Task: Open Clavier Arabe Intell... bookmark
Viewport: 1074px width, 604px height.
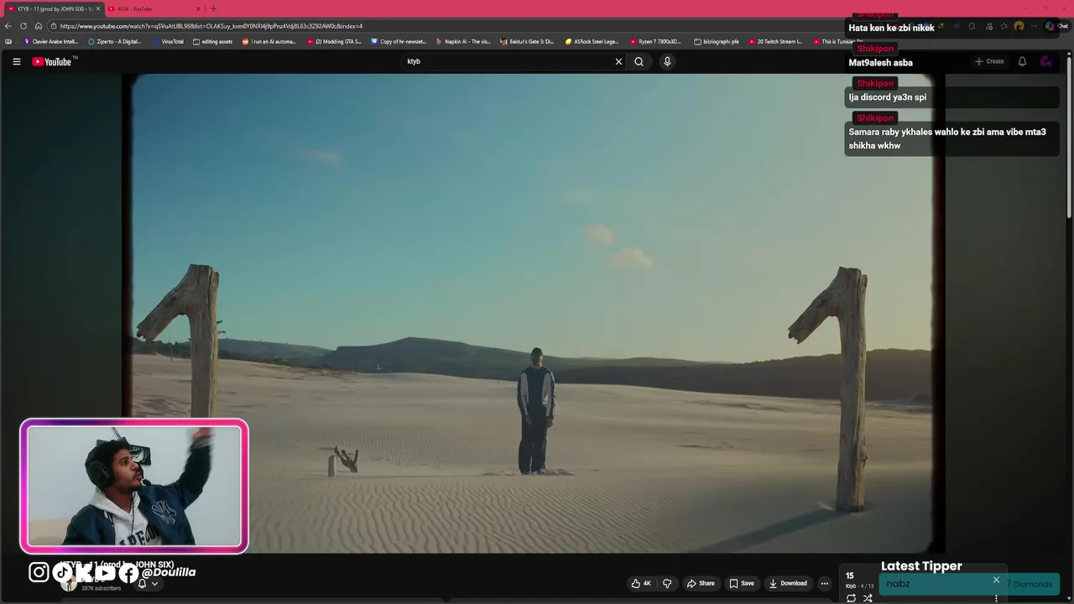Action: [50, 41]
